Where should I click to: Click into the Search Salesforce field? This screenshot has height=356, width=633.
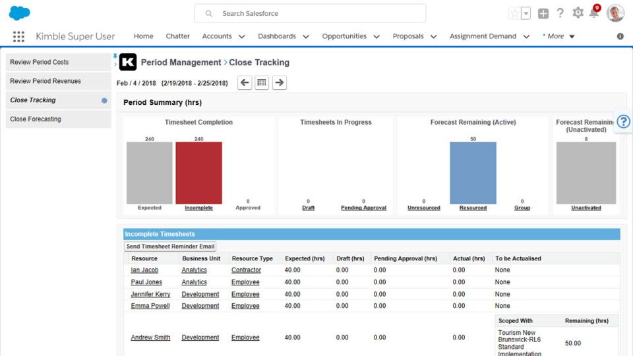point(310,13)
